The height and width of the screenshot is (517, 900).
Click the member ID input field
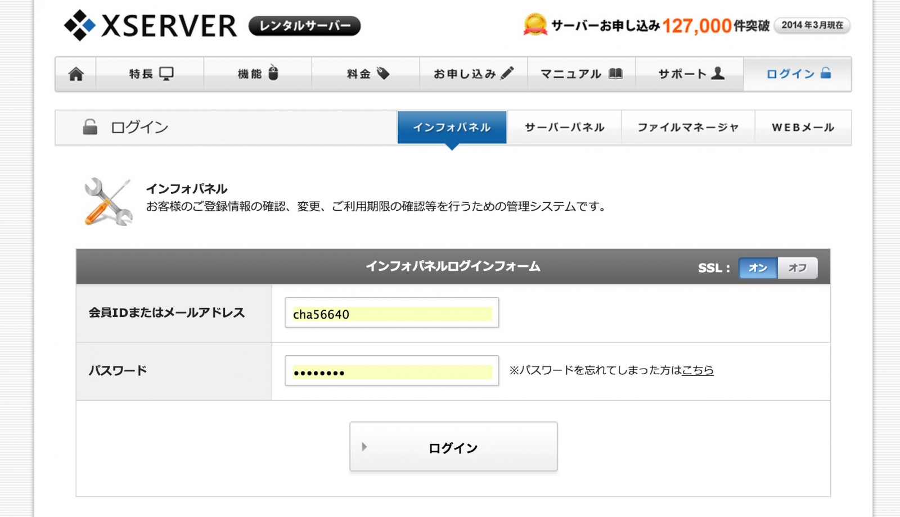391,313
